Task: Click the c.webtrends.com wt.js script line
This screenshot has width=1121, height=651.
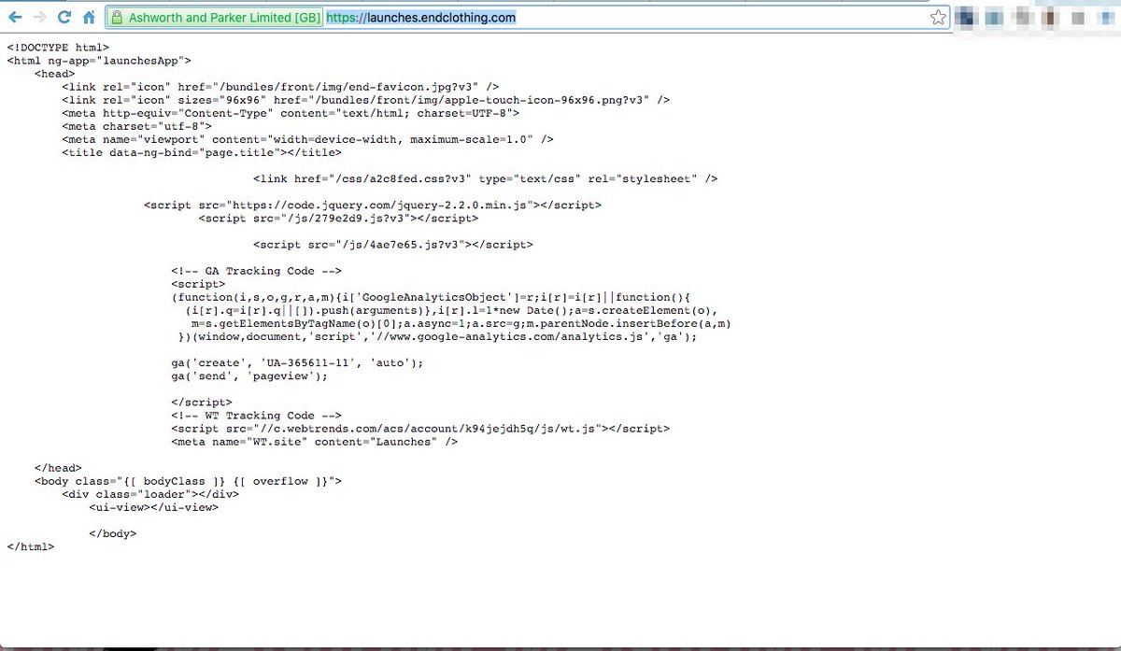Action: pos(420,429)
